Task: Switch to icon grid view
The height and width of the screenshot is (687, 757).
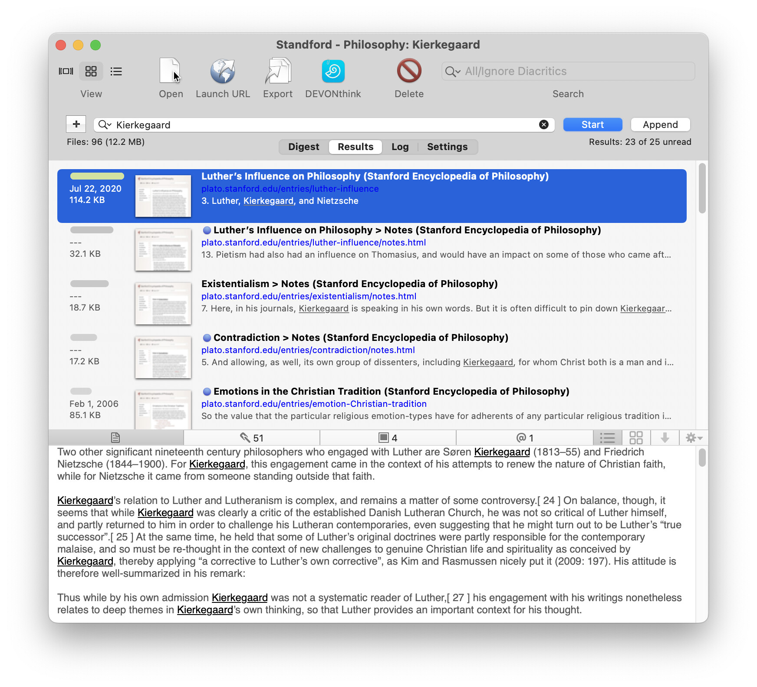Action: (91, 71)
